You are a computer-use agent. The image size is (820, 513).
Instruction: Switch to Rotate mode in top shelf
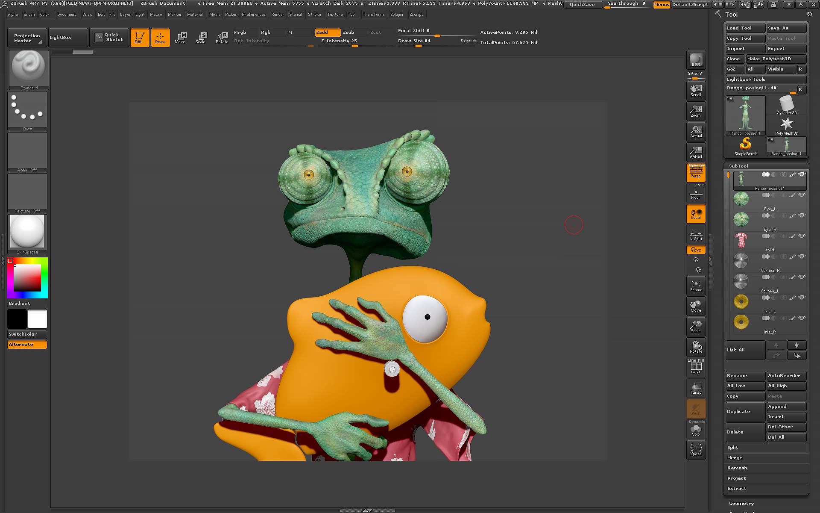pyautogui.click(x=222, y=38)
